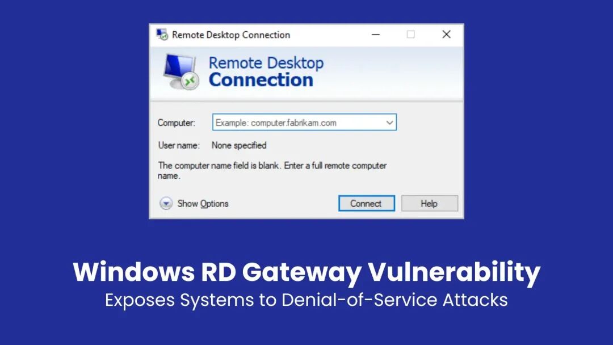Click the Windows RD Gateway Vulnerability headline
613x345 pixels.
coord(306,272)
